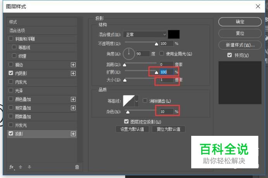Click the angle dial control

click(x=129, y=54)
